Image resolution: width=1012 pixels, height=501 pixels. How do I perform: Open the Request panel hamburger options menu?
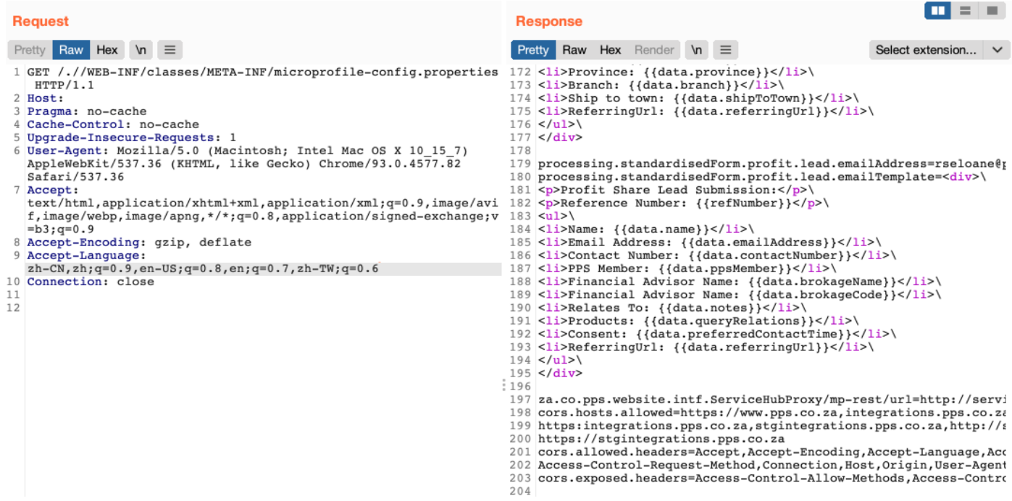[170, 50]
